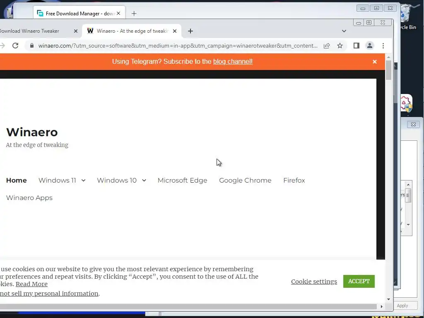Screen dimensions: 424x318
Task: Reload the Winaero page
Action: (x=15, y=46)
